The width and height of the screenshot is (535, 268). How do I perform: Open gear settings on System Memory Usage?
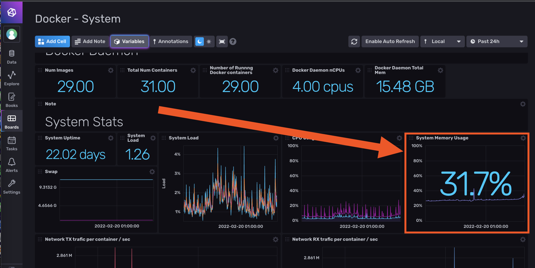tap(523, 138)
